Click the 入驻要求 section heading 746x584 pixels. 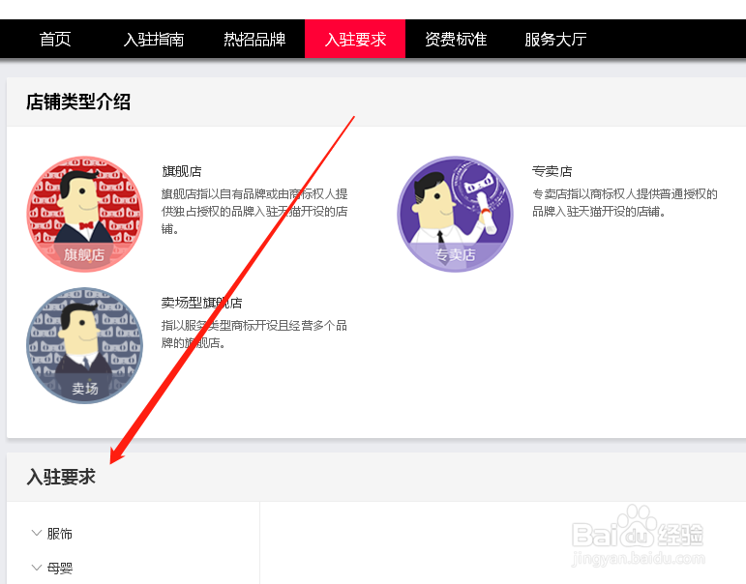[61, 477]
